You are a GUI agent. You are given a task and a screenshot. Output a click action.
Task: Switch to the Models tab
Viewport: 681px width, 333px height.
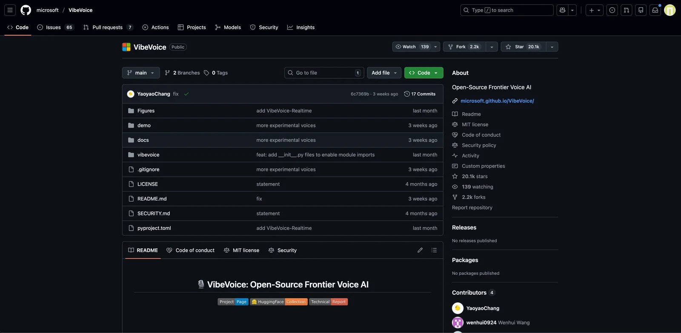[228, 27]
